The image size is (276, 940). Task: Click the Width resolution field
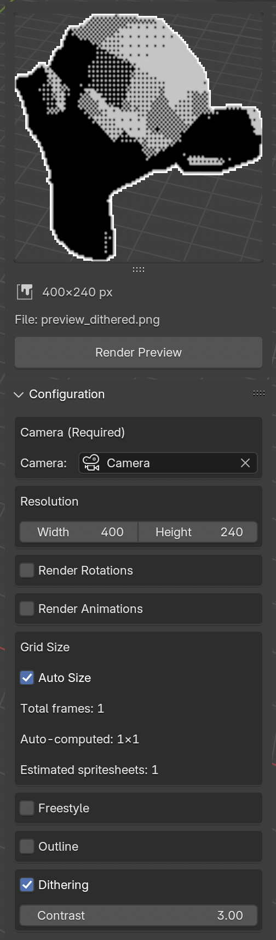79,532
